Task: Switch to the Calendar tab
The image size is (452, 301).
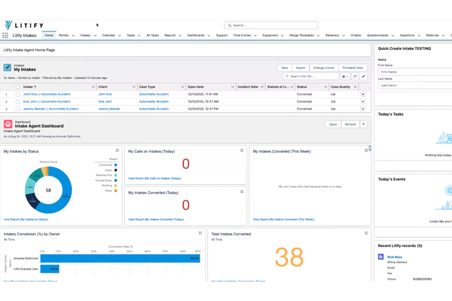Action: [109, 35]
